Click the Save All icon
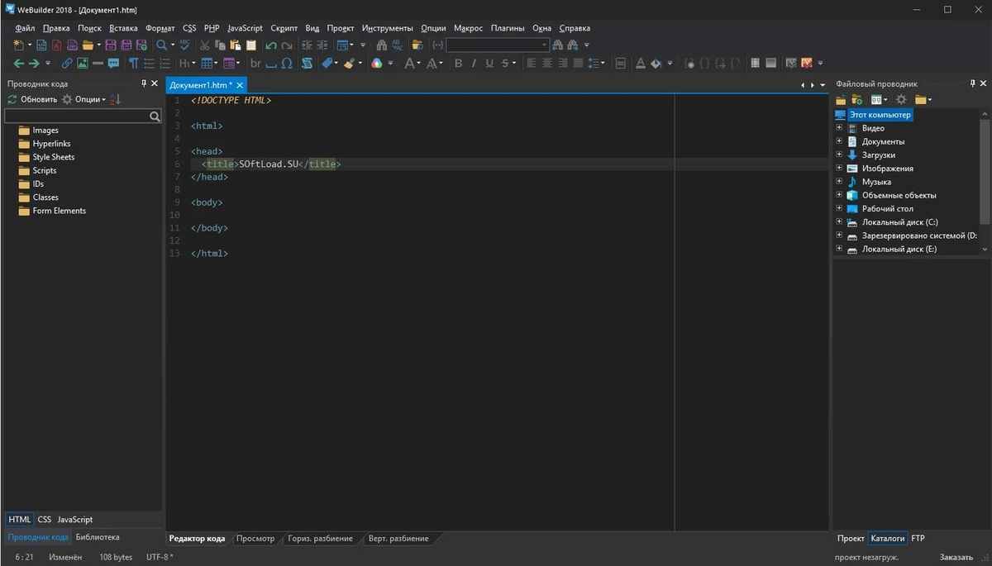992x566 pixels. (126, 45)
